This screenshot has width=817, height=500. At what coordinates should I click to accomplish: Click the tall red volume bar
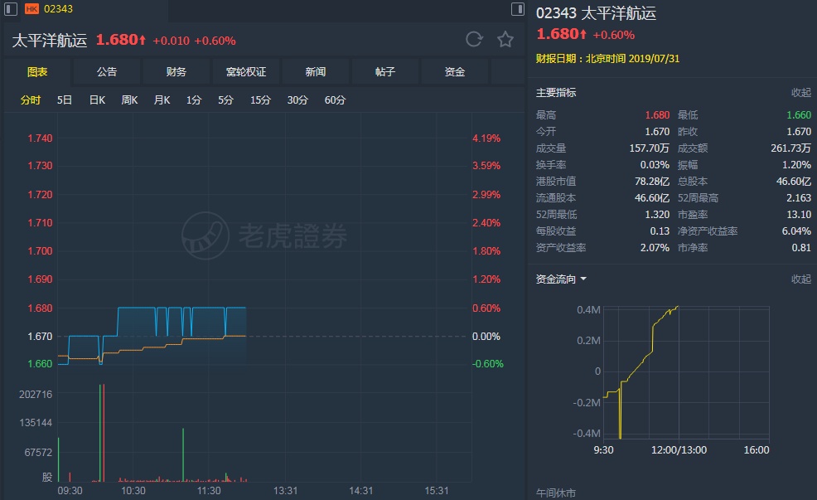pyautogui.click(x=104, y=433)
